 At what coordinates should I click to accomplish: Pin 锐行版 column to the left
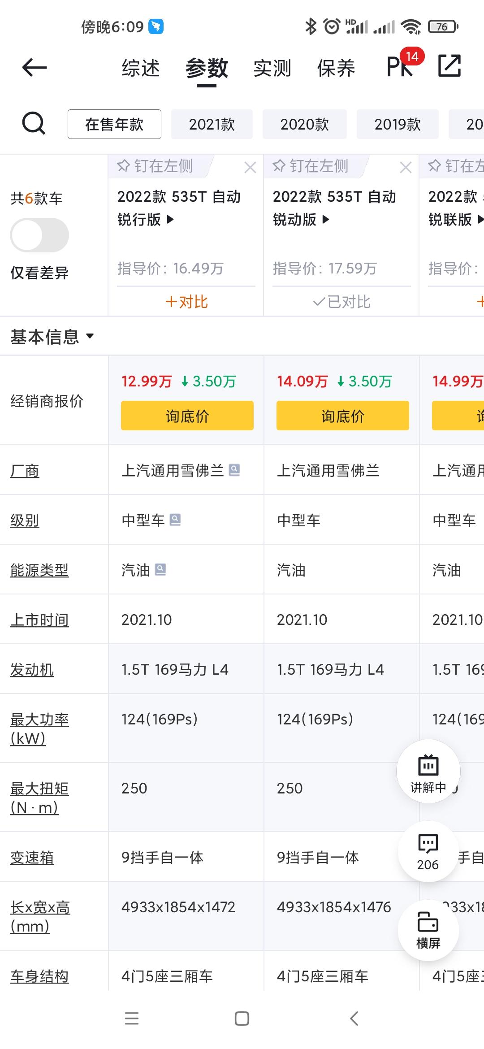[155, 166]
